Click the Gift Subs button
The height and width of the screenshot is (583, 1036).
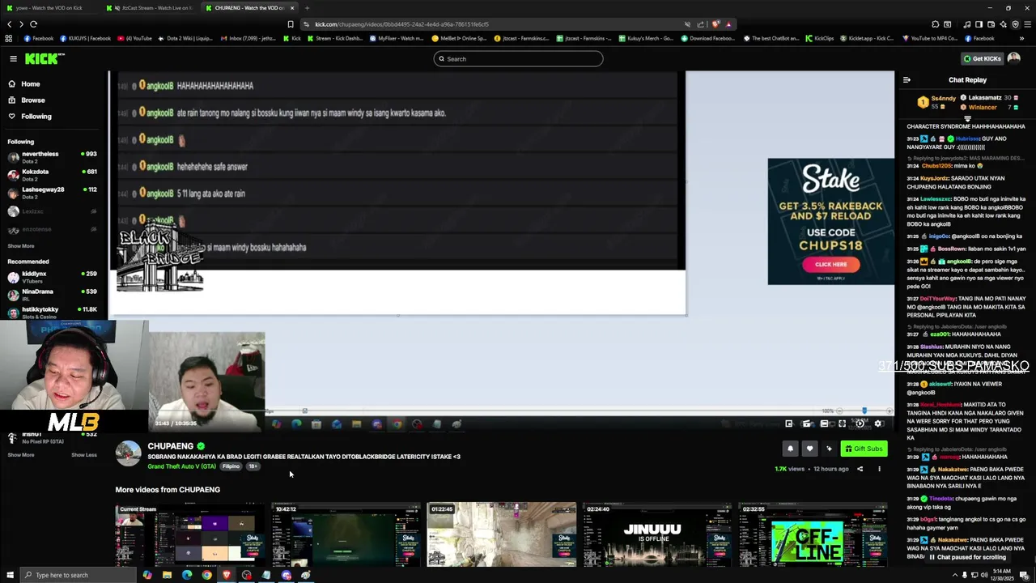(864, 449)
